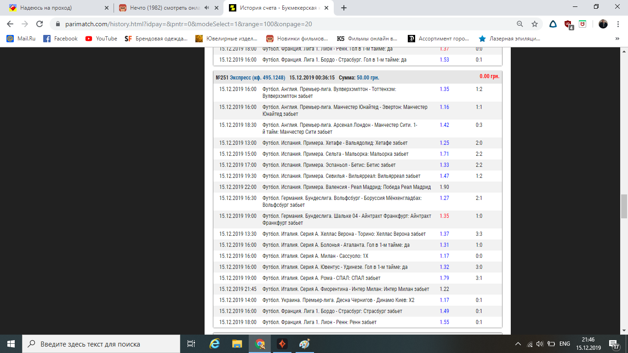Launch Internet Explorer from the taskbar

tap(214, 344)
